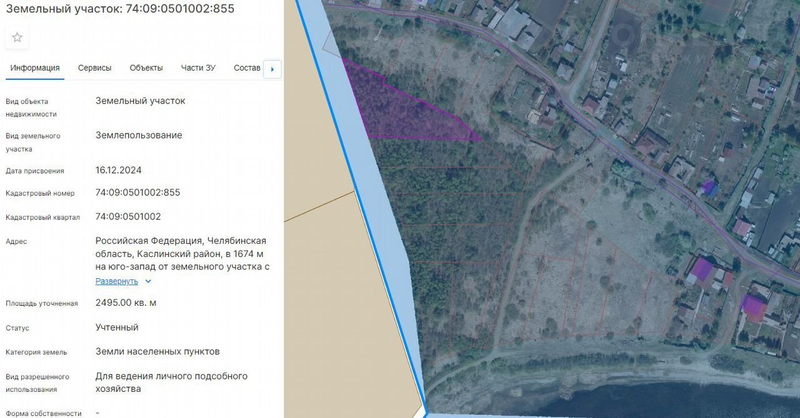Image resolution: width=800 pixels, height=418 pixels.
Task: Select purple building at far right edge
Action: point(752,306)
